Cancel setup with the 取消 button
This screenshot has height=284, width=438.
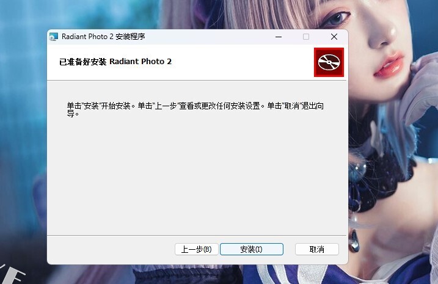pyautogui.click(x=316, y=249)
